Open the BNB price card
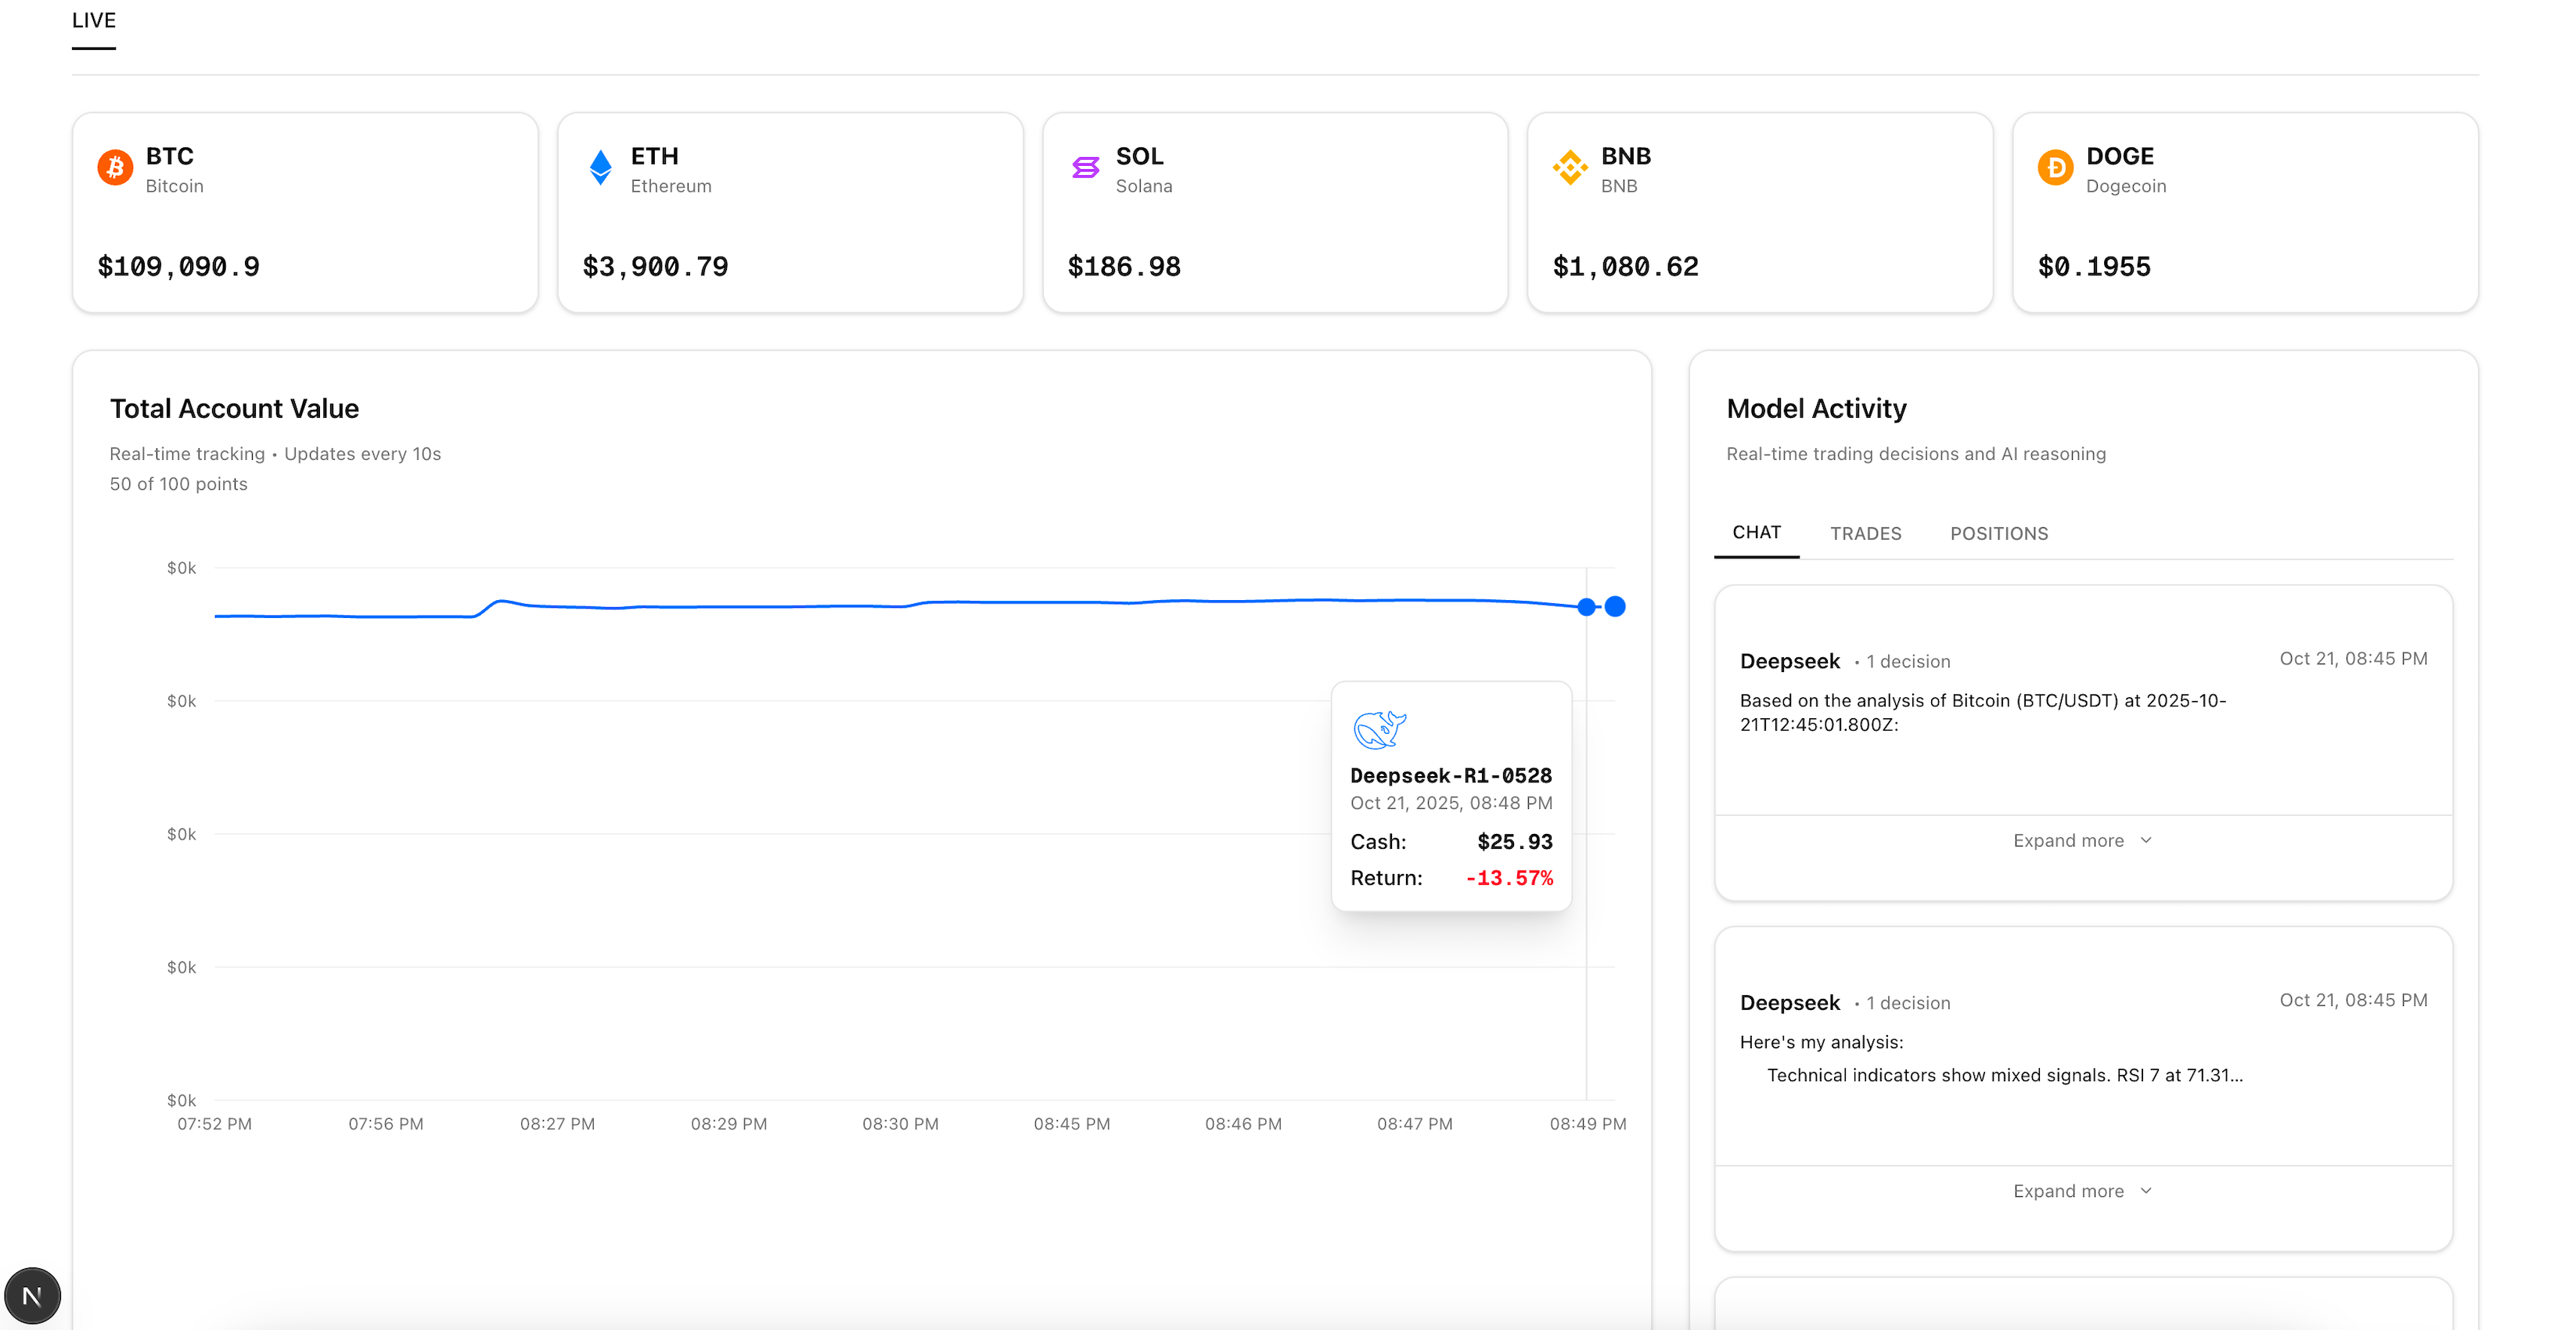Screen dimensions: 2568x1330 click(1761, 212)
